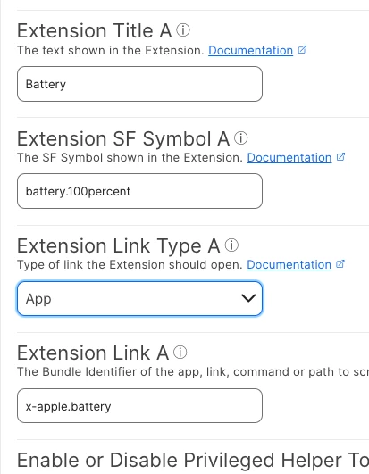Click external-link icon after Extension Title Documentation
This screenshot has height=474, width=369.
coord(302,50)
